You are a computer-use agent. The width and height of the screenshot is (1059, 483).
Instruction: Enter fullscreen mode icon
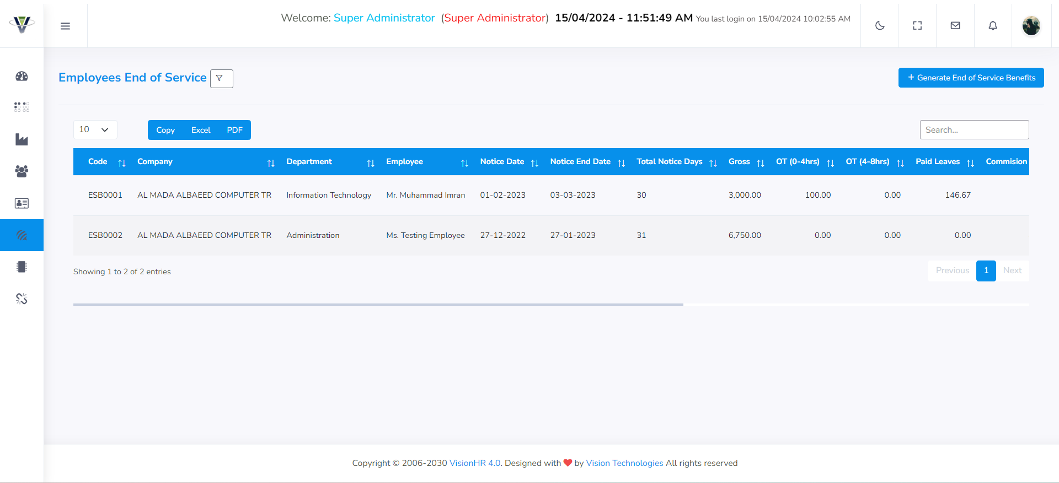click(917, 25)
